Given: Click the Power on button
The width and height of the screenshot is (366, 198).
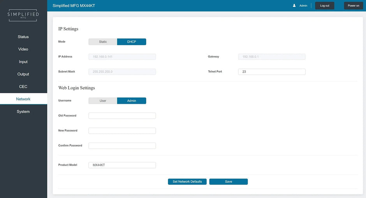Looking at the screenshot, I should (x=353, y=5).
